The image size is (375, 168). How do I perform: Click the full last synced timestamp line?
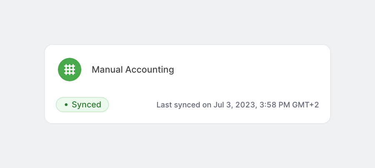[x=237, y=105]
